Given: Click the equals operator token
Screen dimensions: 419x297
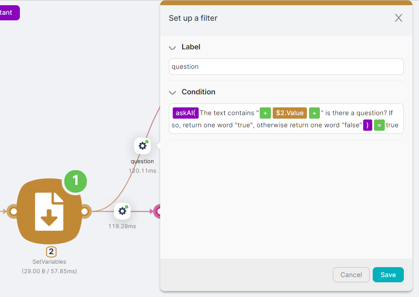Looking at the screenshot, I should 379,126.
